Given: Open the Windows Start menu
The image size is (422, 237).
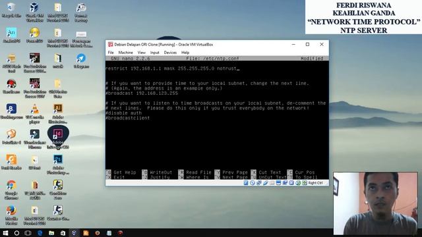Looking at the screenshot, I should click(x=5, y=233).
